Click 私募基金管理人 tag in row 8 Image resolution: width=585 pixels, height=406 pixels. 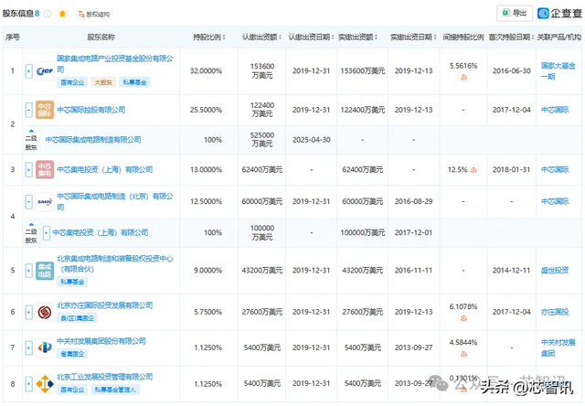(x=116, y=390)
